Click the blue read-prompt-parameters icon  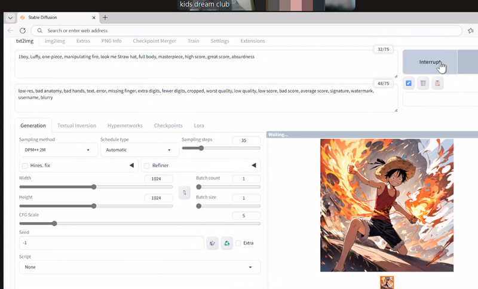[x=409, y=83]
